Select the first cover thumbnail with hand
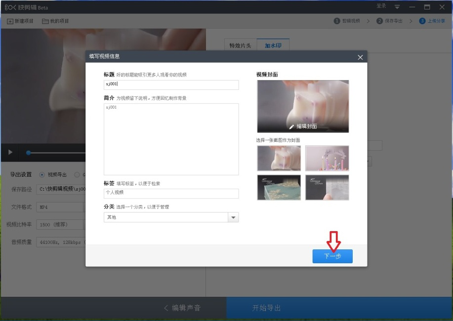 click(x=279, y=158)
